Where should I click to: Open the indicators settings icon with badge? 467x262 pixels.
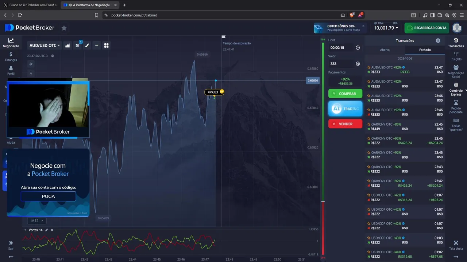[x=77, y=45]
